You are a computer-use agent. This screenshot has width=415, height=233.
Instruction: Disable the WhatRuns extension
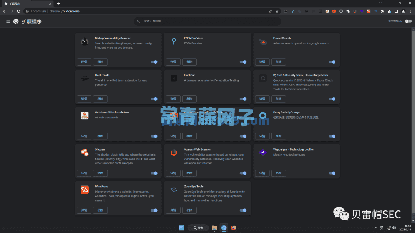tap(154, 210)
